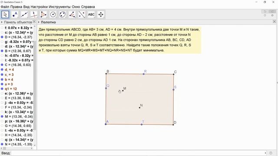Screen dimensions: 278x156
Task: Toggle visibility of point E
Action: (2, 98)
